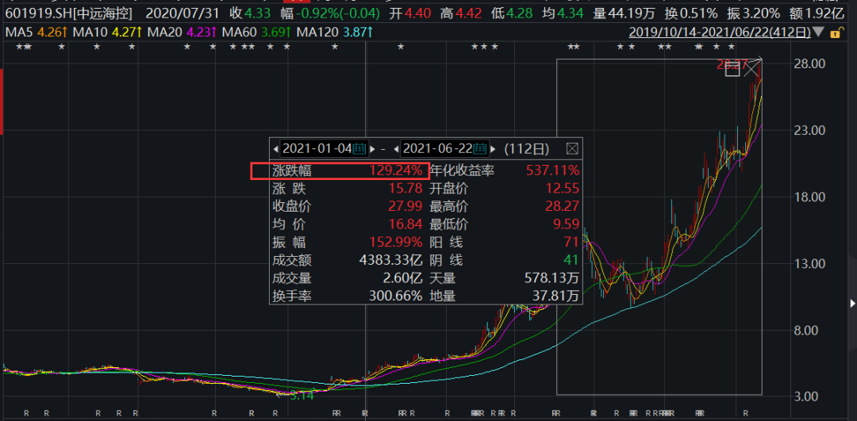
Task: Step start date back with left arrow
Action: (276, 148)
